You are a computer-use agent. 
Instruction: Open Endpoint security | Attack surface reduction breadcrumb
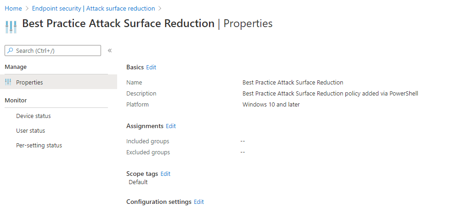pos(93,8)
